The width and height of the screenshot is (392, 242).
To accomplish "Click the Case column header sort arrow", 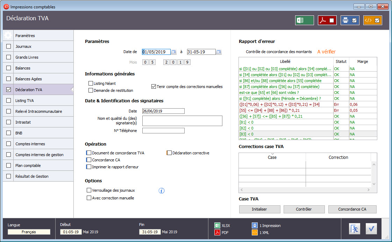I will click(272, 154).
